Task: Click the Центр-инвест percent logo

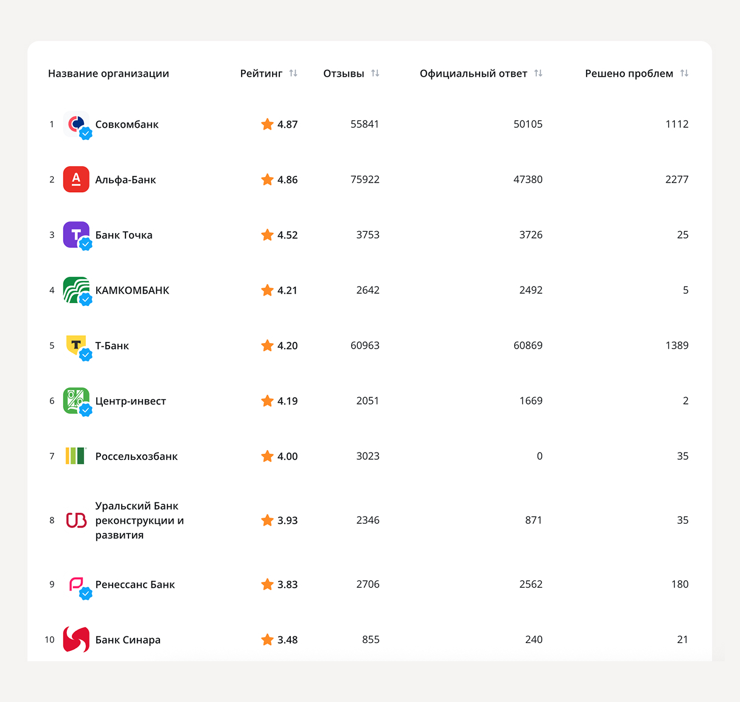Action: coord(75,401)
